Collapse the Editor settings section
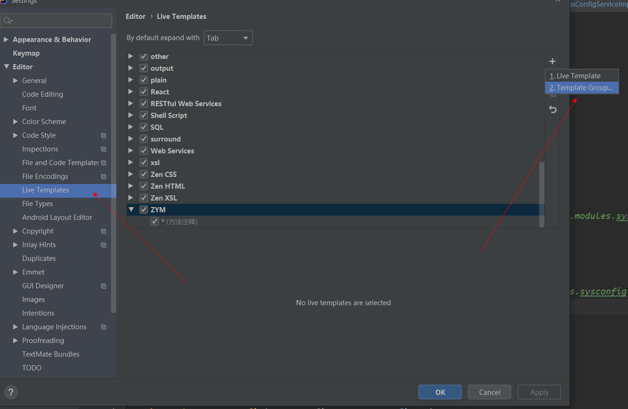Screen dimensions: 628x409 [x=6, y=67]
